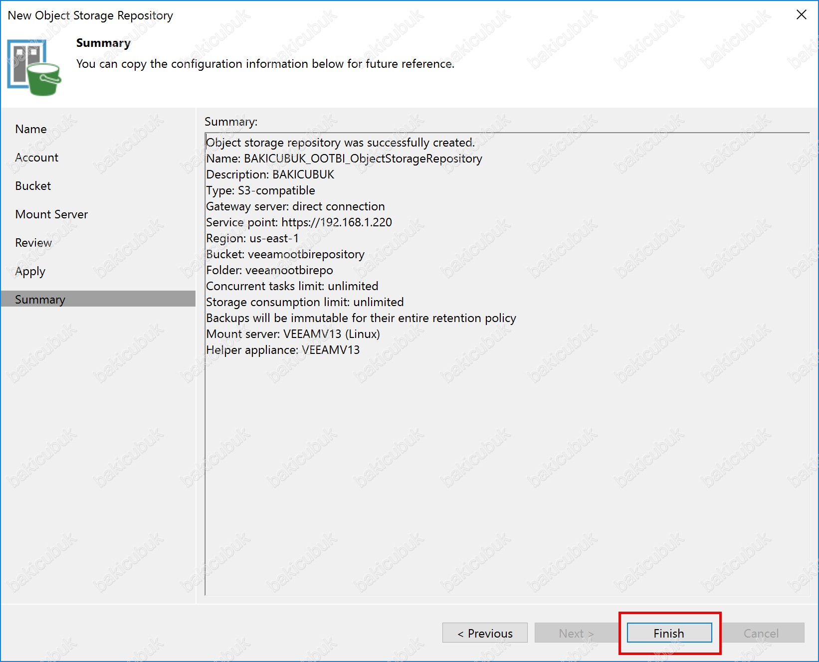Click the 'Folder: veeamootbirepo' line
Screen dimensions: 819x662
[270, 270]
